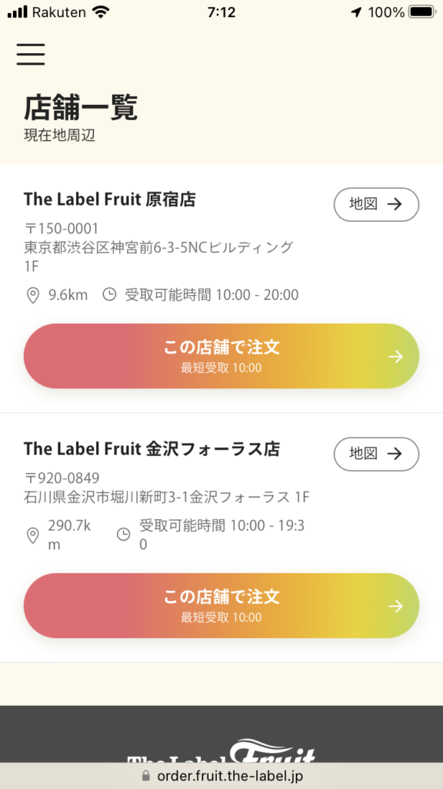The height and width of the screenshot is (789, 443).
Task: Click the location pin icon beside 290.7km
Action: 32,536
